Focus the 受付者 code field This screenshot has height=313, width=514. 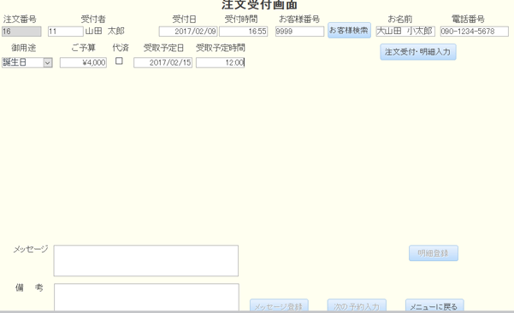66,32
